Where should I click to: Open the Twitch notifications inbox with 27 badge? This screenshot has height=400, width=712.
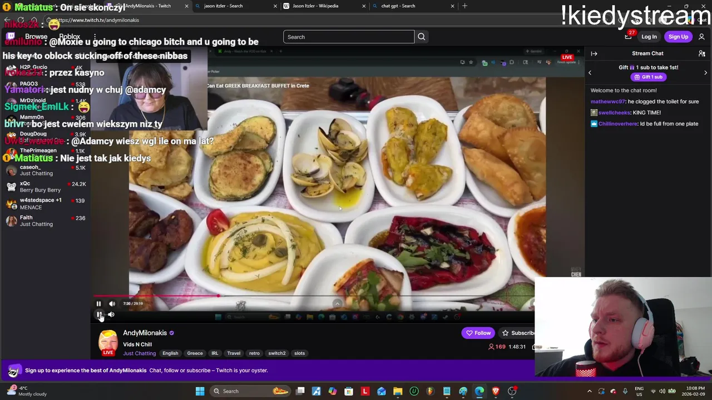[629, 36]
